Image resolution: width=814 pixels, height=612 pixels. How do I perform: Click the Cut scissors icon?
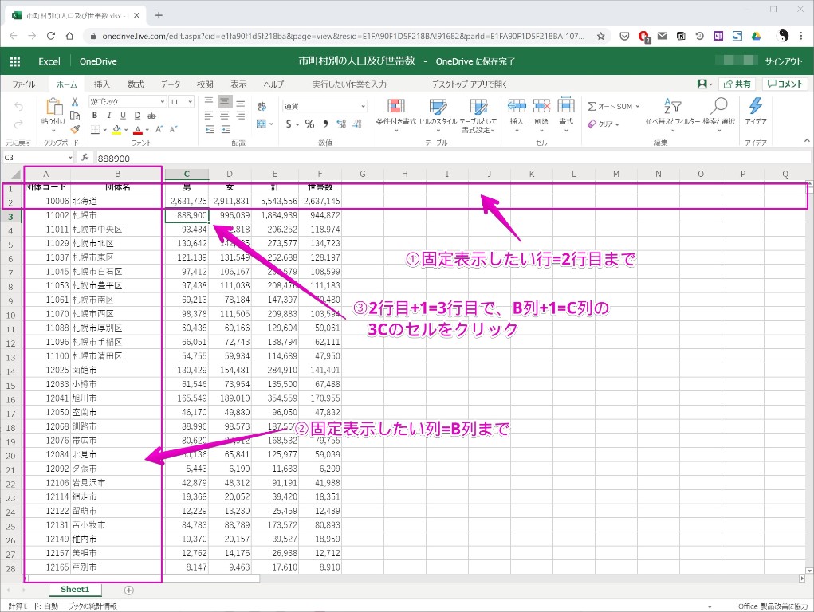click(x=75, y=102)
